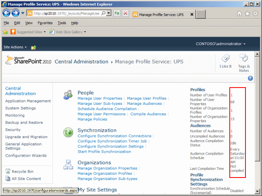Click the Add to Favorites bar star icon
Image resolution: width=262 pixels, height=196 pixels.
(5, 32)
